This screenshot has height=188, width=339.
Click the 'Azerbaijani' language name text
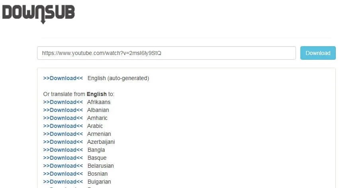click(x=101, y=142)
